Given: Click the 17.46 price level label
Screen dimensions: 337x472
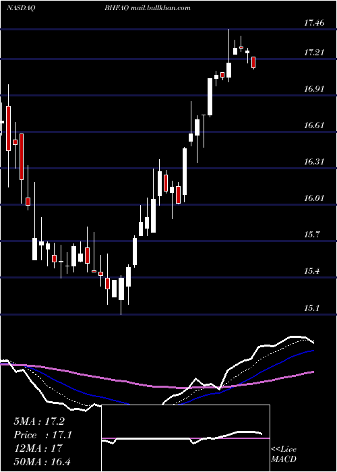Looking at the screenshot, I should [315, 22].
